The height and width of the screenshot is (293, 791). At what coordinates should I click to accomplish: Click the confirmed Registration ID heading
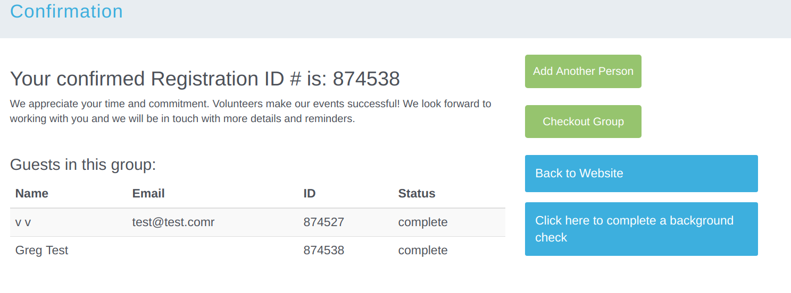[x=205, y=79]
